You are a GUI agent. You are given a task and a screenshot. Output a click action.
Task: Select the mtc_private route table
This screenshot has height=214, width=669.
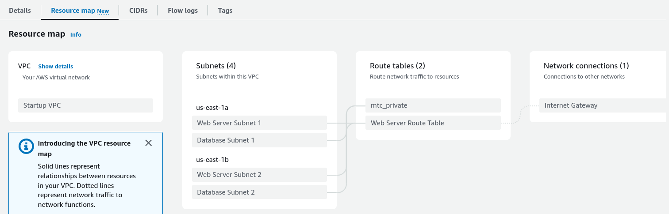click(433, 105)
